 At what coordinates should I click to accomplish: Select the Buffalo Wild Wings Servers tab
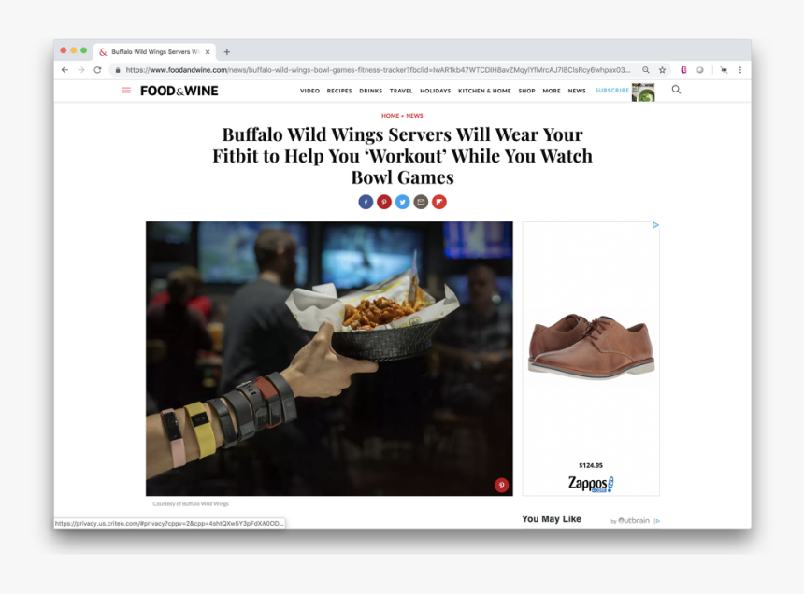(155, 51)
